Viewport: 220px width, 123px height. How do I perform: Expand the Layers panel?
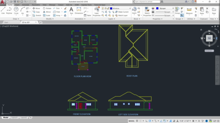pos(111,19)
